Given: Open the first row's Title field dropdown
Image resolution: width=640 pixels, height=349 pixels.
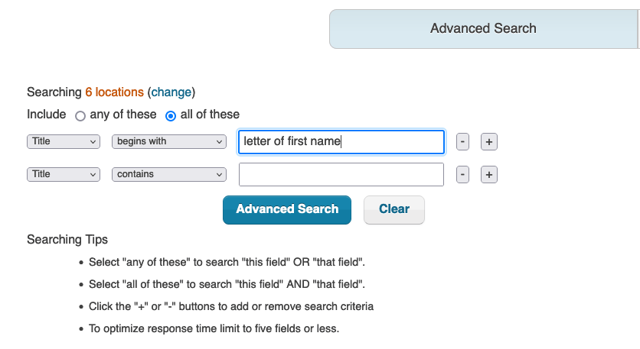Looking at the screenshot, I should (64, 142).
